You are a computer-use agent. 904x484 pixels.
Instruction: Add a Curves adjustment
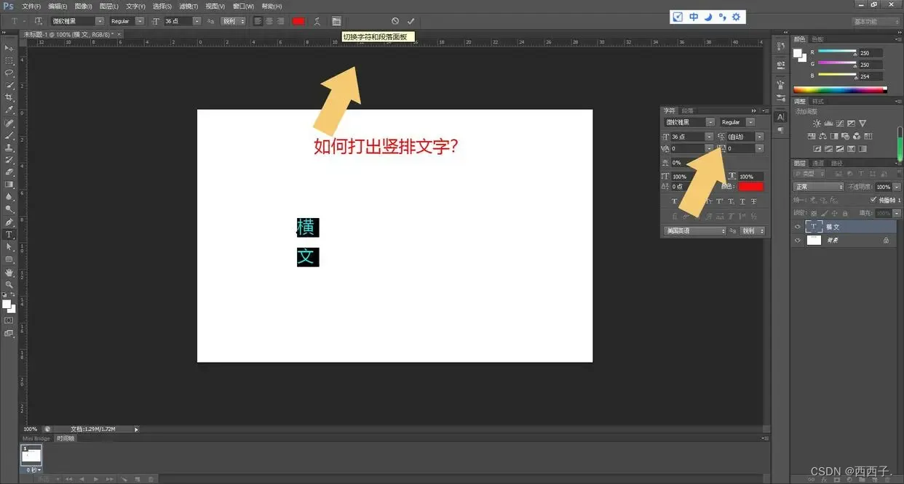point(840,124)
